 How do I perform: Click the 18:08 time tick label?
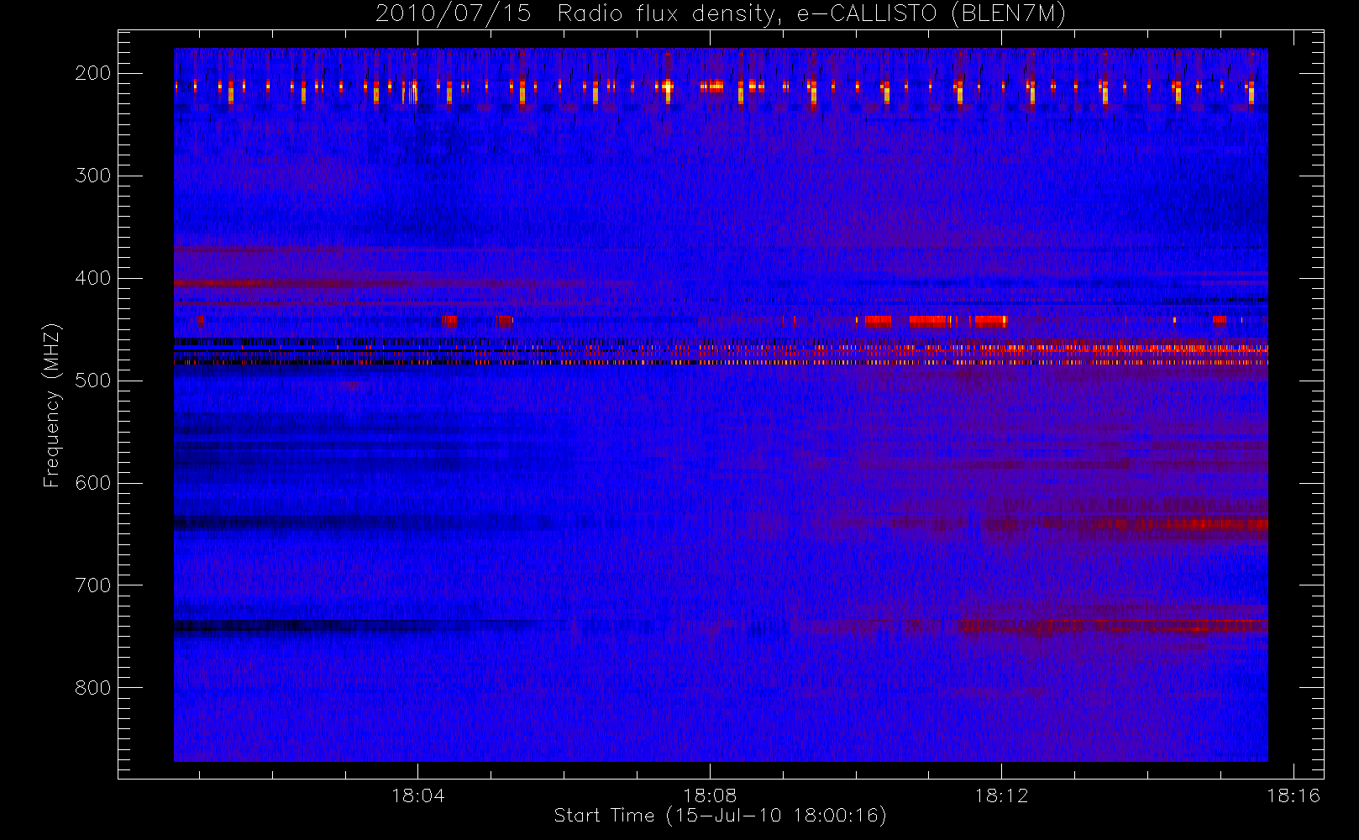(710, 795)
